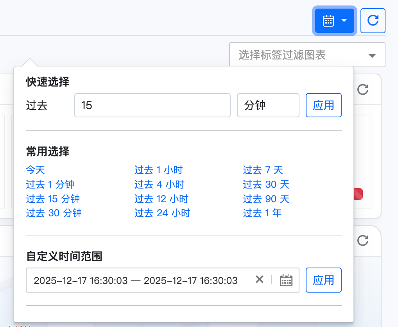Click the red legend swatch behind the popup

tap(359, 194)
